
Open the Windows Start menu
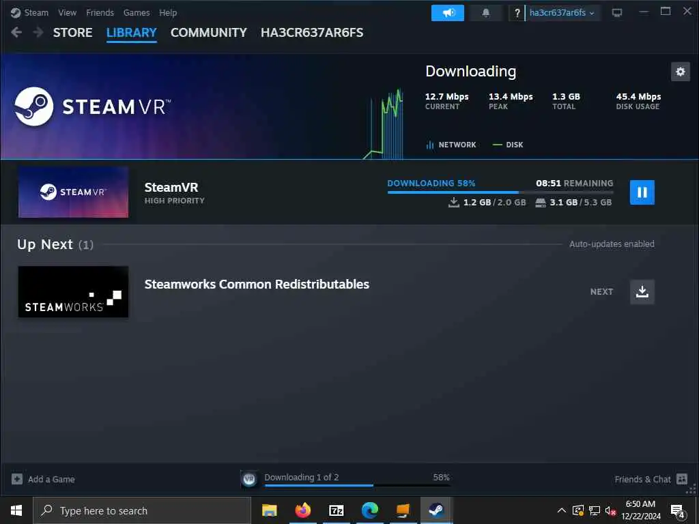16,510
